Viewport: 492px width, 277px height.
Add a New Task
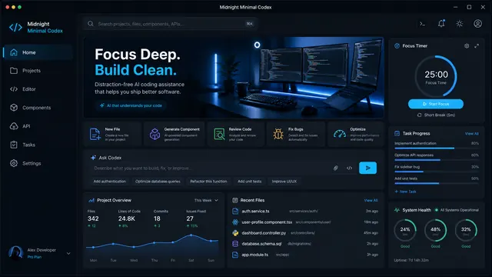point(405,192)
